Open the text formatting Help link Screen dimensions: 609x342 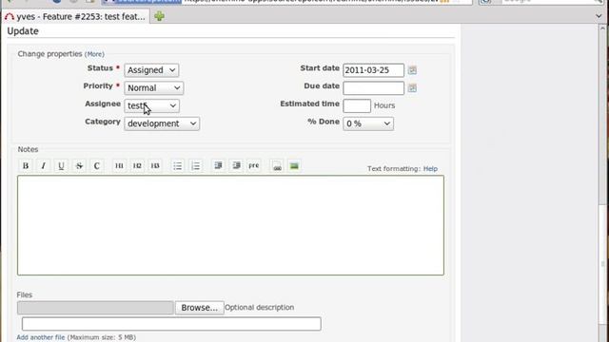[x=430, y=169]
